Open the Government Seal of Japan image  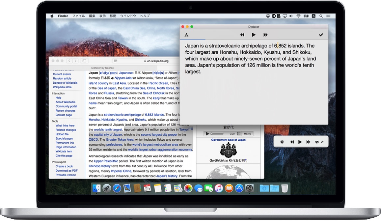pyautogui.click(x=228, y=150)
